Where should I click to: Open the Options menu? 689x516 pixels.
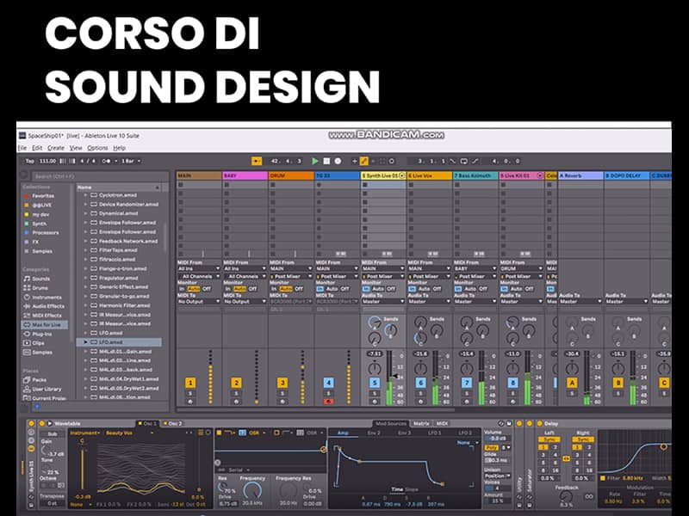point(97,148)
